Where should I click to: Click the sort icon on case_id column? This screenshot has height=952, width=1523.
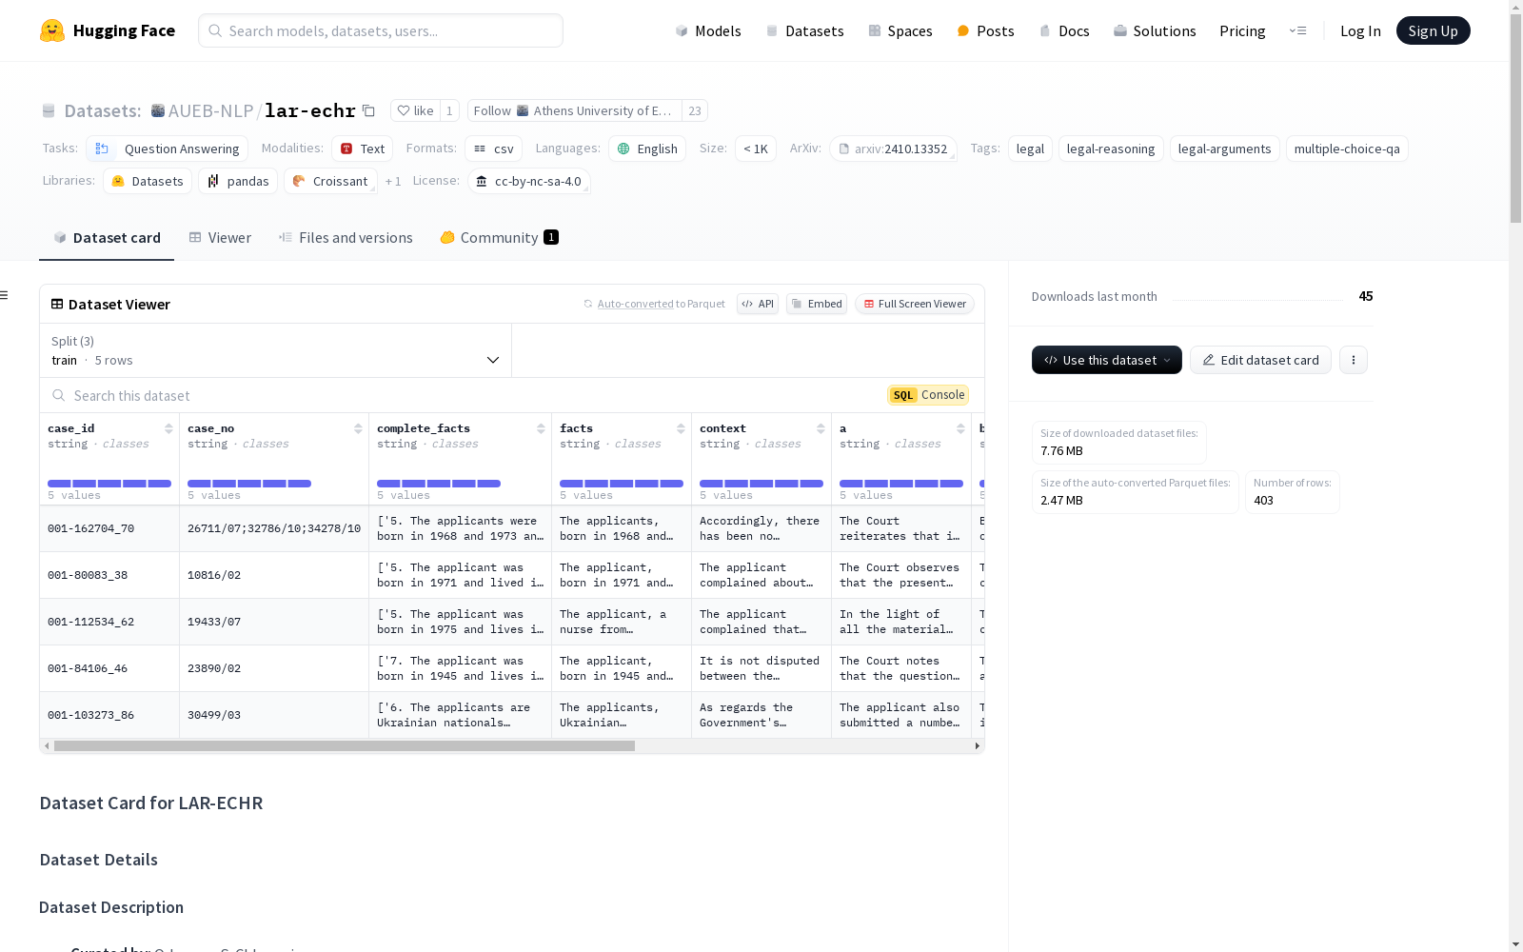pyautogui.click(x=168, y=428)
